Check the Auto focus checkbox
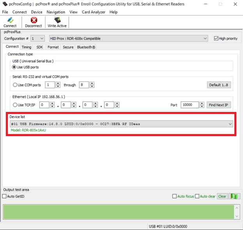This screenshot has height=230, width=243. click(x=174, y=196)
